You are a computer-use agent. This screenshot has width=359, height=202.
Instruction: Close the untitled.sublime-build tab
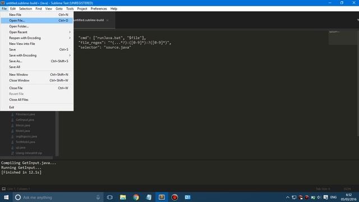click(x=107, y=20)
